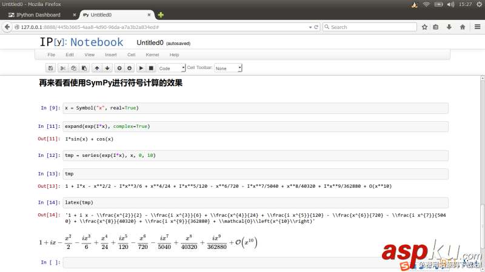This screenshot has height=272, width=485.
Task: Open a new tab with green plus
Action: pyautogui.click(x=161, y=15)
